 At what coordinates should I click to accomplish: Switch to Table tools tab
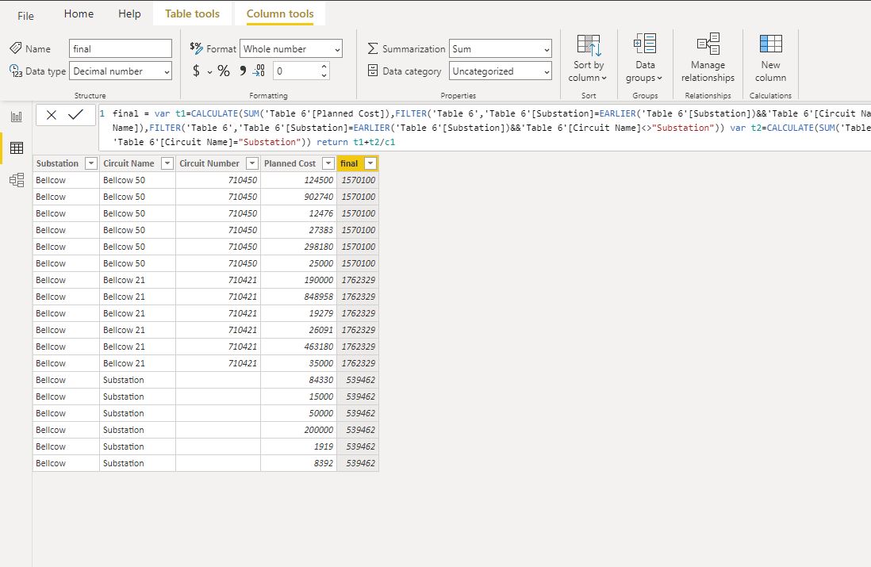point(192,14)
